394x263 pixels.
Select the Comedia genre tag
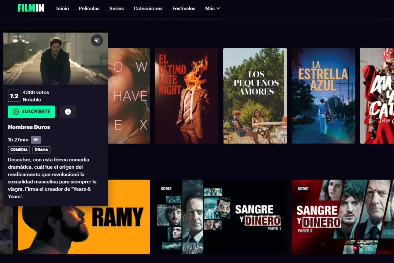coord(19,150)
